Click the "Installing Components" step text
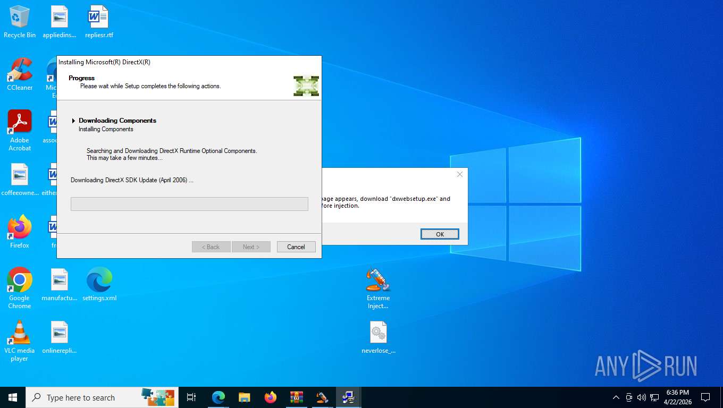Screen dimensions: 723x408 click(x=106, y=129)
